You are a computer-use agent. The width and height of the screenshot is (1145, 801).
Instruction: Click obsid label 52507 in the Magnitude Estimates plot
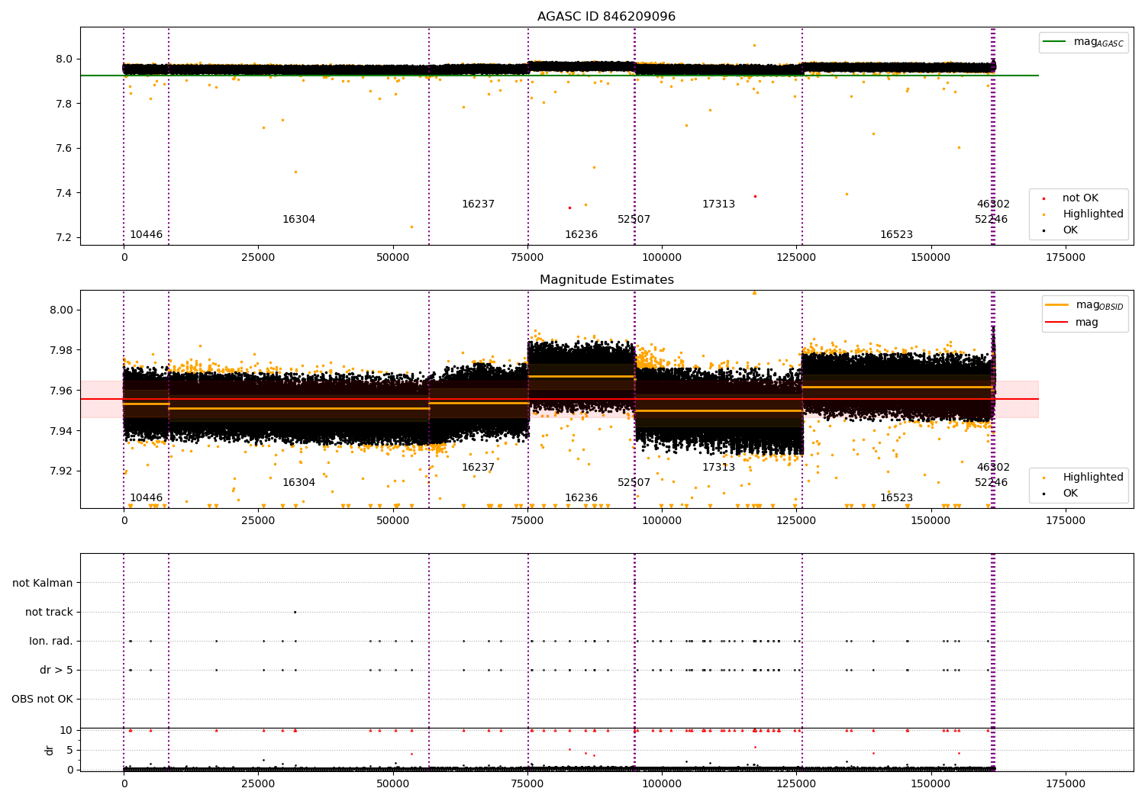pos(634,483)
